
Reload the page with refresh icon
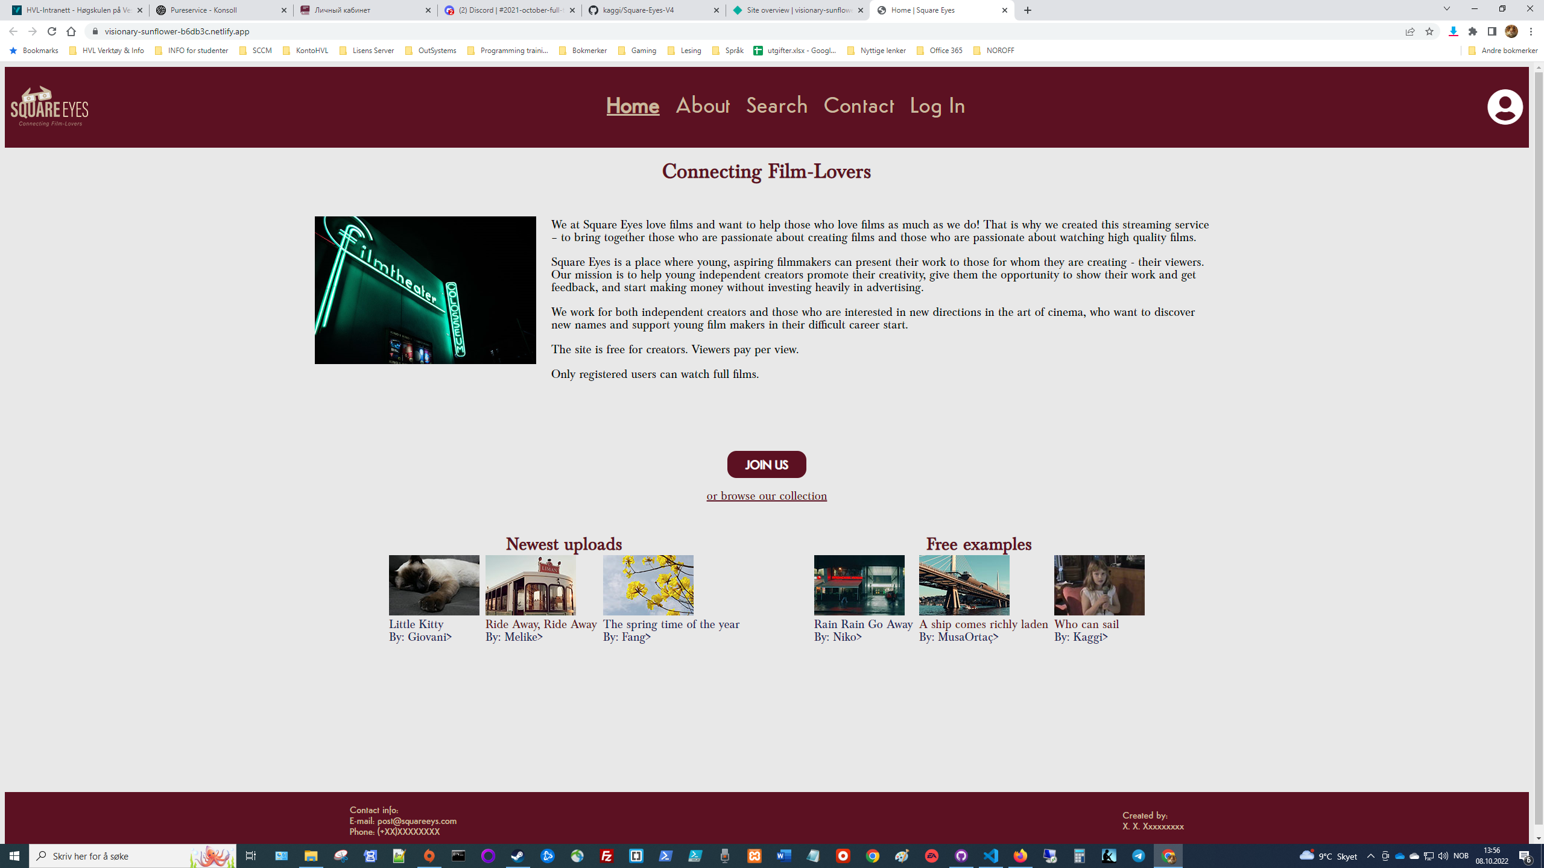tap(52, 31)
